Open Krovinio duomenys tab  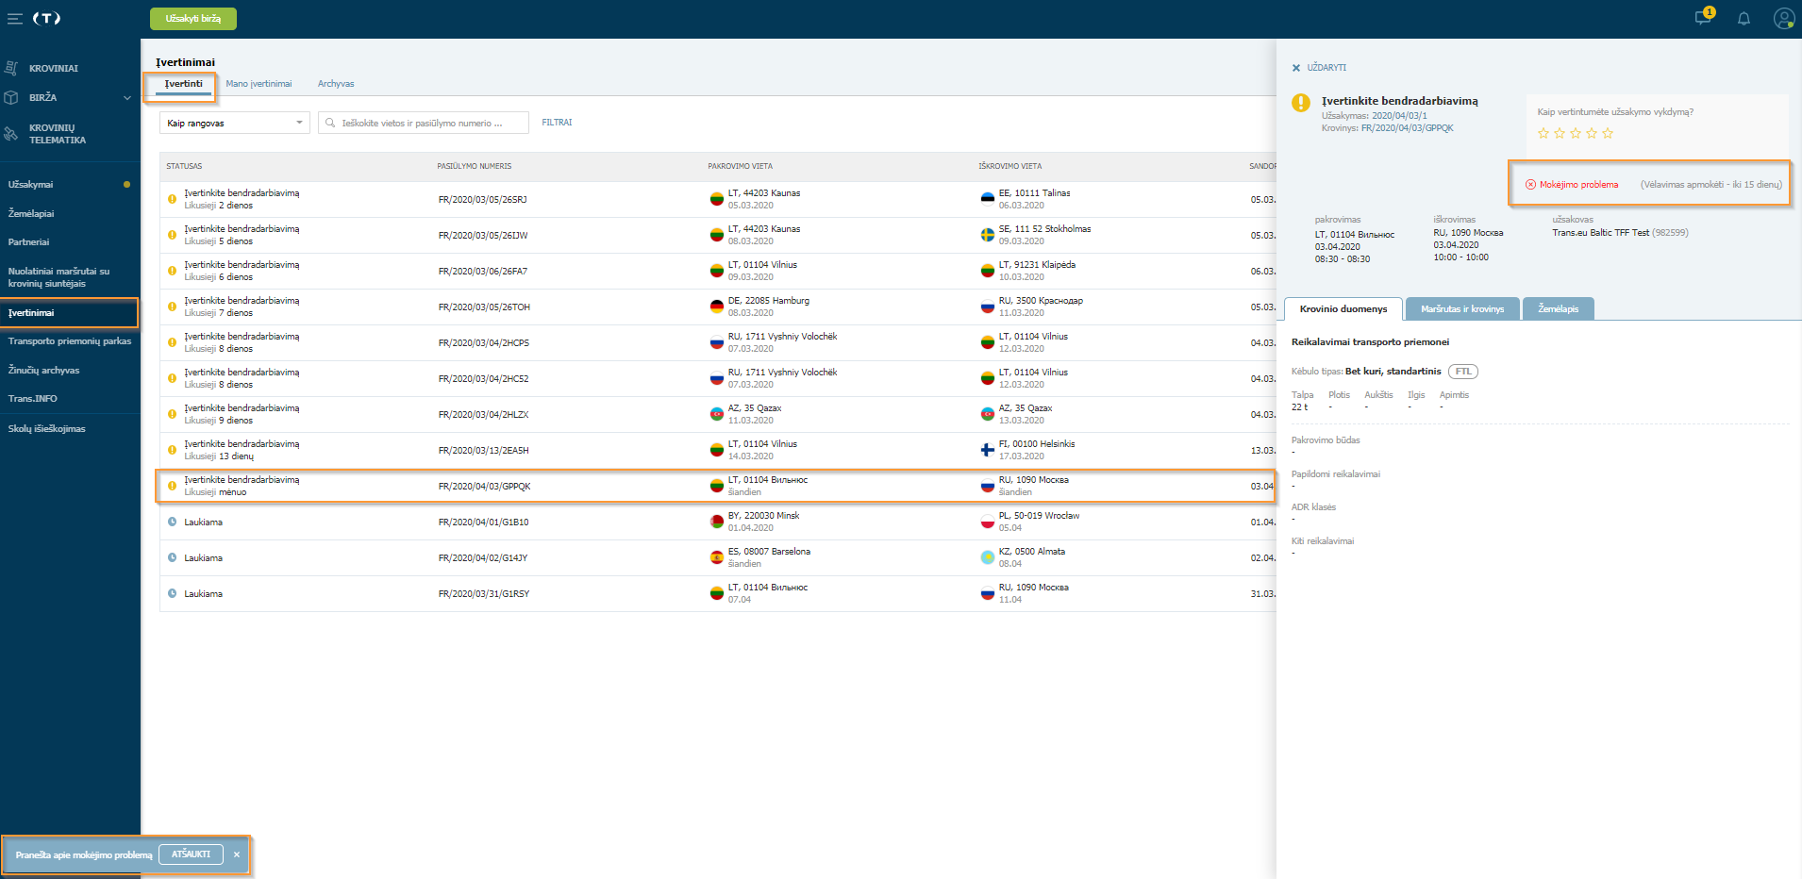[1343, 309]
